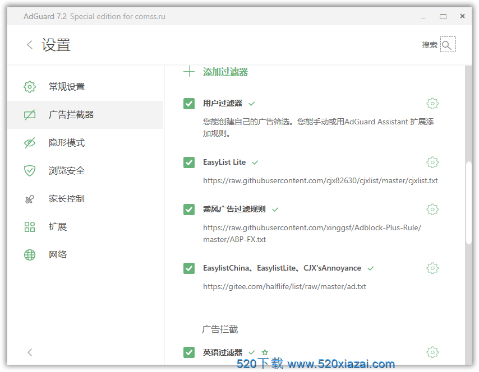479x372 pixels.
Task: Click the gear icon beside 常规设置
Action: click(x=30, y=87)
